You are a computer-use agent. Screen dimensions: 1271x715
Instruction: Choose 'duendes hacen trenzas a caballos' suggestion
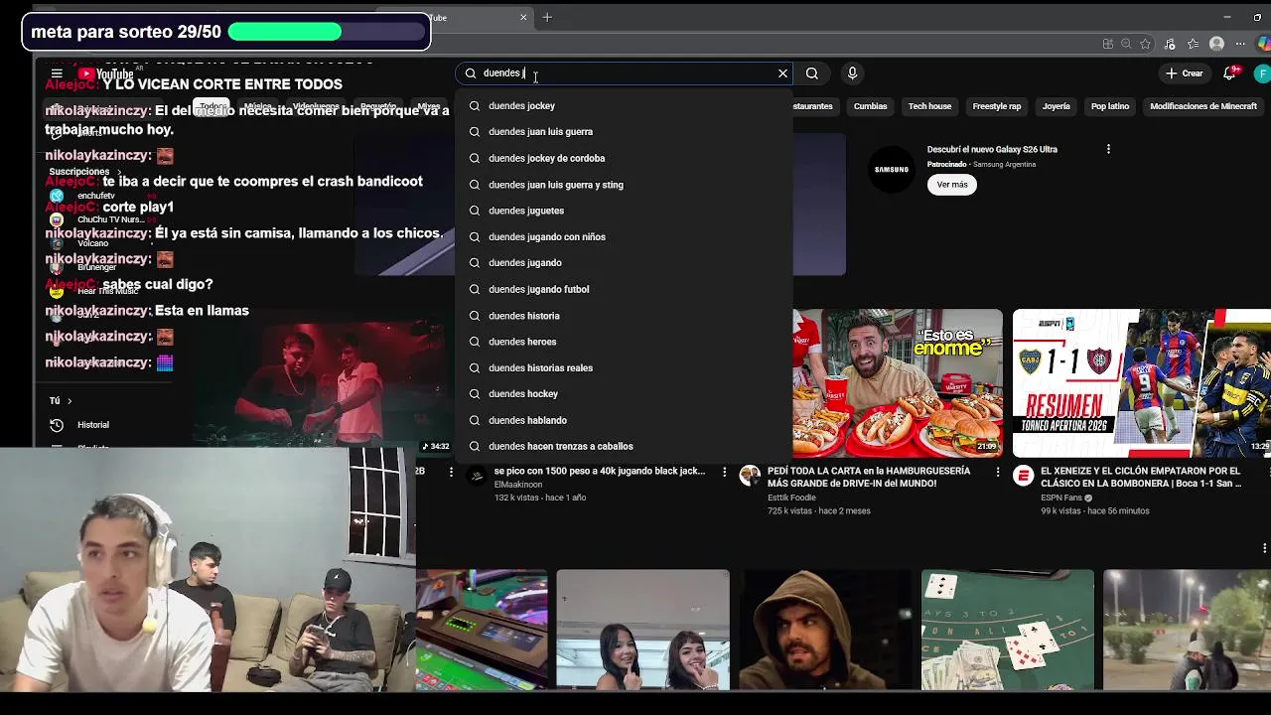625,446
